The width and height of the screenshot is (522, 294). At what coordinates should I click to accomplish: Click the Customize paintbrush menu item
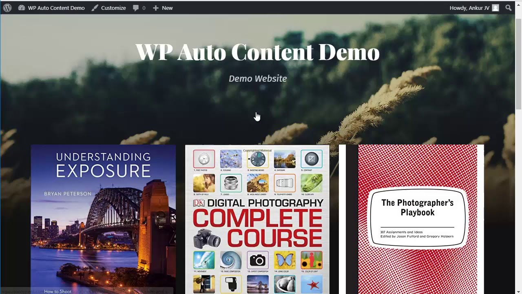coord(108,8)
